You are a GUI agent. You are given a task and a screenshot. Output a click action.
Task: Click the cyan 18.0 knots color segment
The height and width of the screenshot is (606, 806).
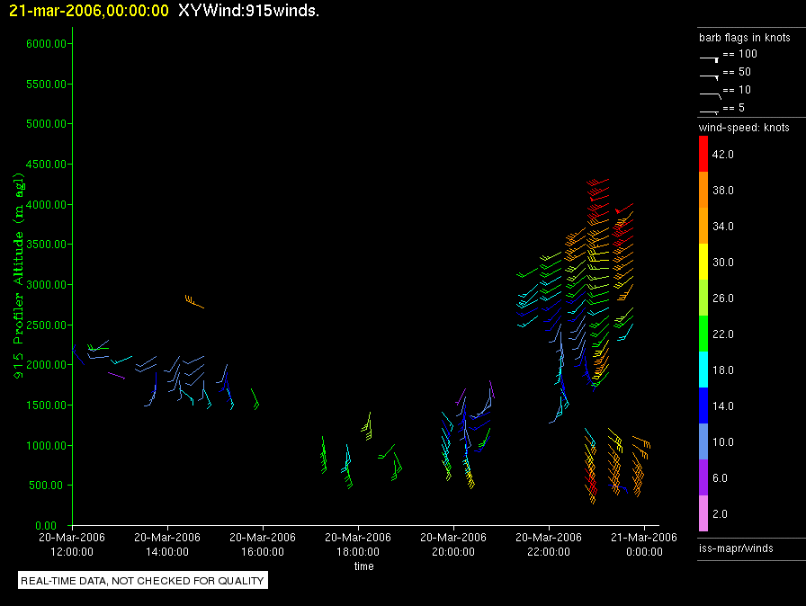click(x=703, y=370)
